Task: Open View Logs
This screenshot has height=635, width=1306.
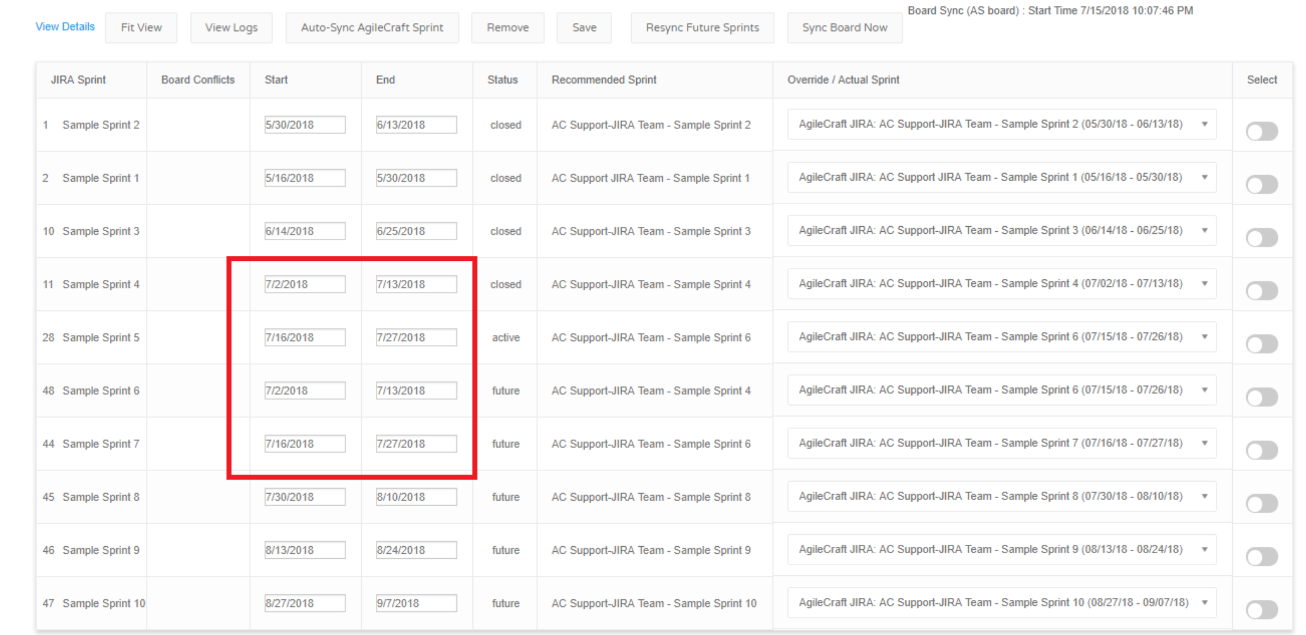Action: 231,27
